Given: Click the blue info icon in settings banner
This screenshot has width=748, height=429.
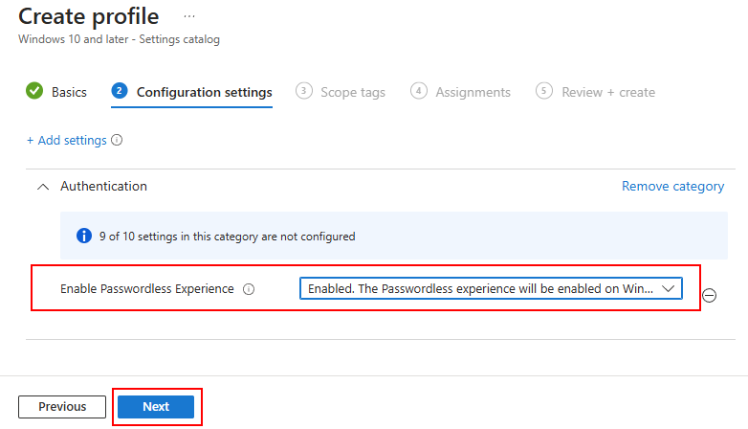Looking at the screenshot, I should (x=84, y=236).
